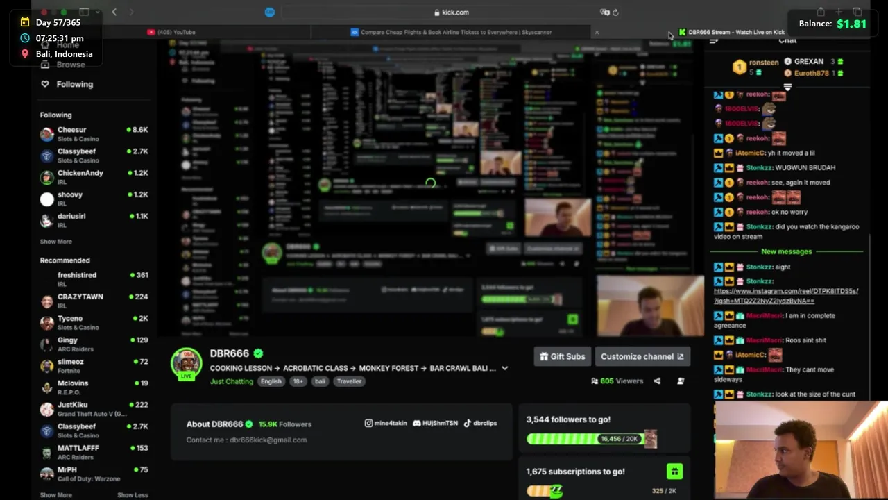888x500 pixels.
Task: Open Tyceno's Slots & Casino channel
Action: (94, 322)
